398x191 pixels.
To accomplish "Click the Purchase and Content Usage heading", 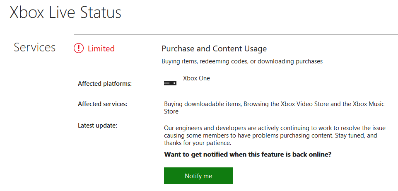I will tap(214, 48).
